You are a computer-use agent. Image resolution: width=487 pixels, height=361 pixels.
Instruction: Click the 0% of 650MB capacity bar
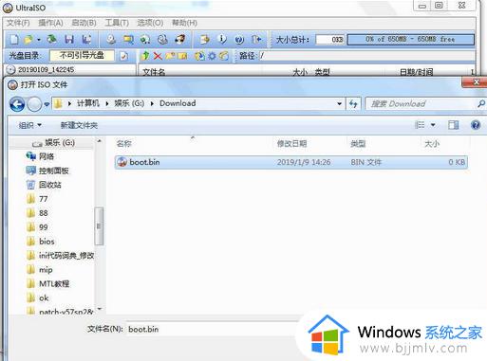(x=410, y=40)
